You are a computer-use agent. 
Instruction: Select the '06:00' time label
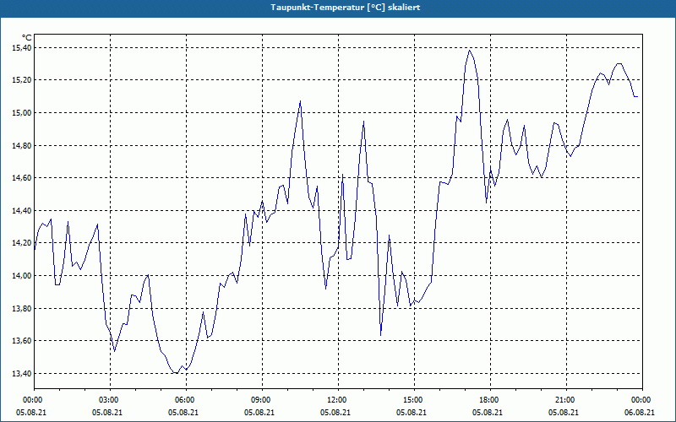point(186,400)
